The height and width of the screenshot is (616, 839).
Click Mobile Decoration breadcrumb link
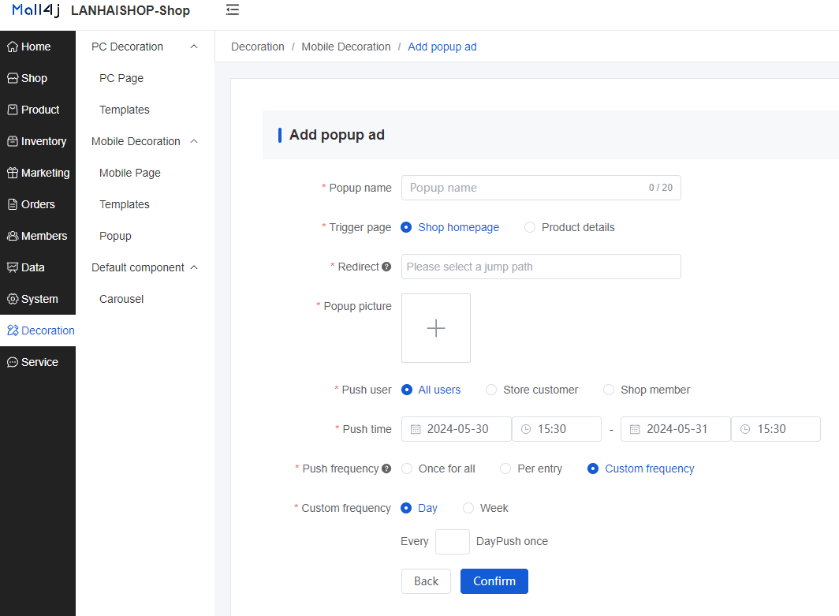(x=346, y=47)
